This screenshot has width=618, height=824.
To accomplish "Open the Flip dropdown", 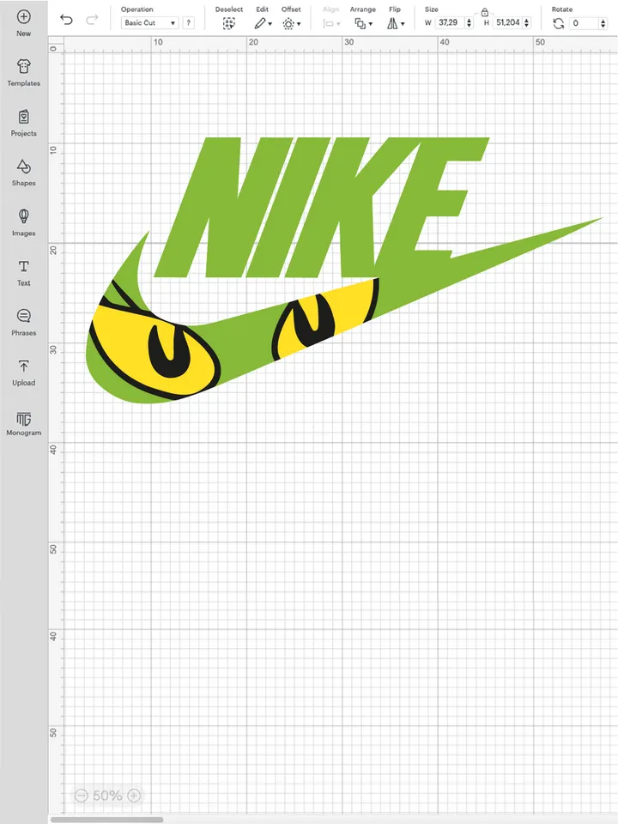I will [396, 24].
